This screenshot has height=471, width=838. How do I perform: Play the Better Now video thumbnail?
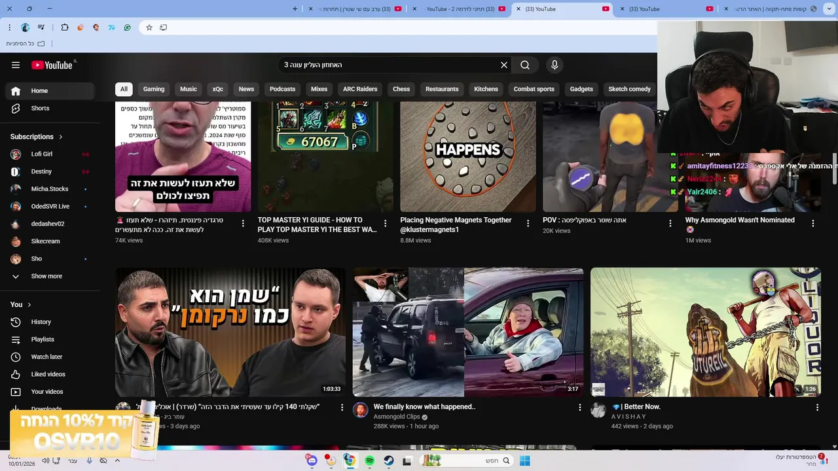pos(706,332)
